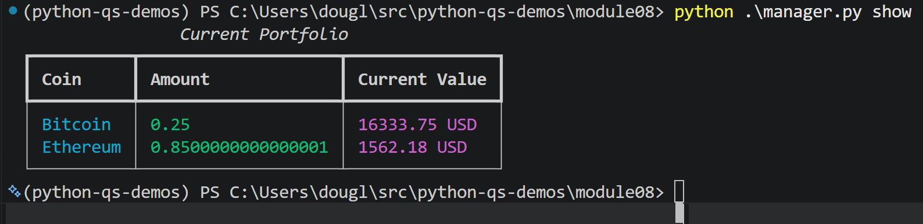Screen dimensions: 923x224
Task: Click the 1562.18 USD value
Action: (x=412, y=147)
